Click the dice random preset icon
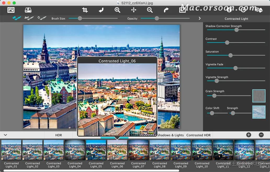Viewport: 270px width, 172px height. tap(259, 10)
